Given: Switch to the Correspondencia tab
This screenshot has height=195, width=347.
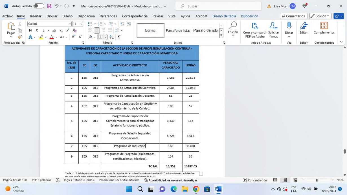Looking at the screenshot, I should (x=135, y=16).
